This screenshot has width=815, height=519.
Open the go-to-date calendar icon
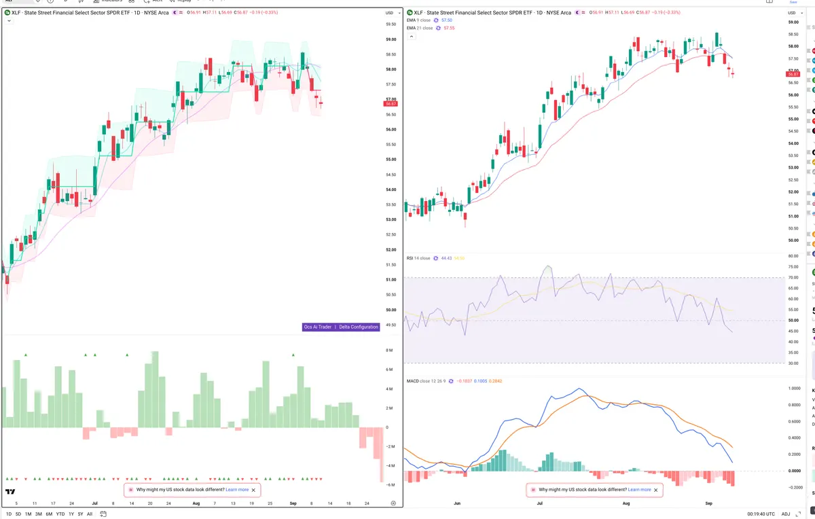click(104, 514)
